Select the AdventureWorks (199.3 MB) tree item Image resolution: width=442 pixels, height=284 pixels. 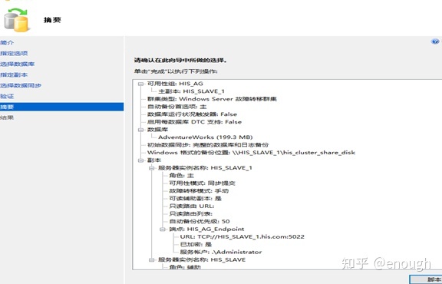(x=205, y=137)
